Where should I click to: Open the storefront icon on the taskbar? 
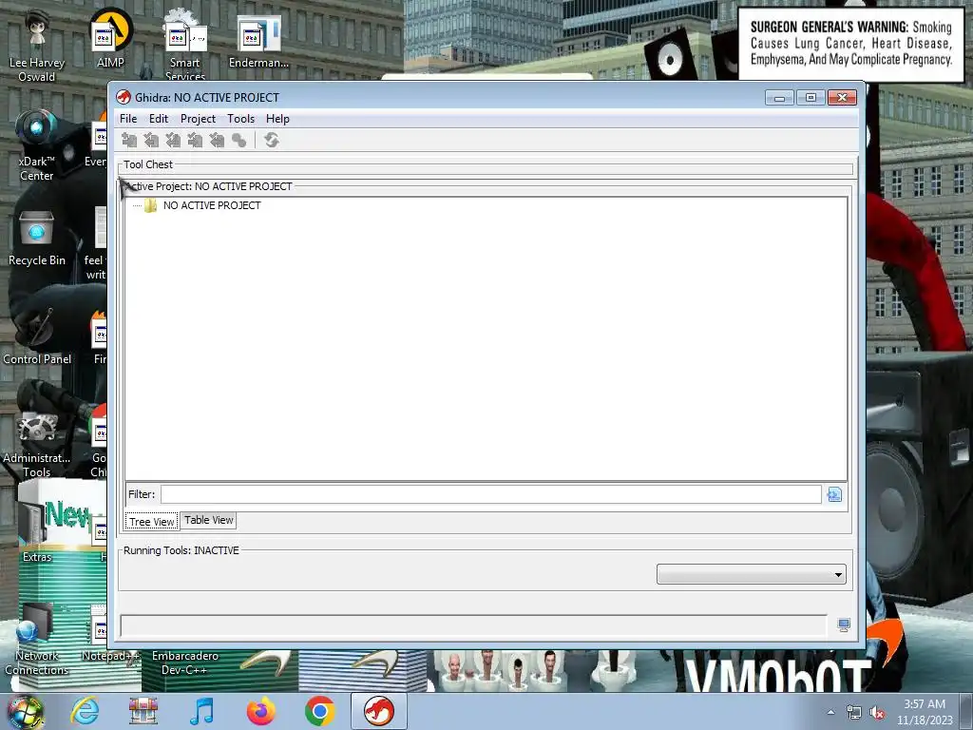tap(143, 711)
